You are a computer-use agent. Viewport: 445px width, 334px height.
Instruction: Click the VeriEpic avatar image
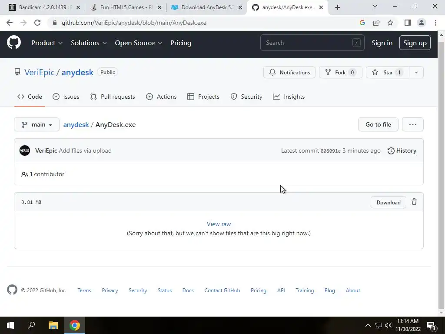click(x=25, y=150)
